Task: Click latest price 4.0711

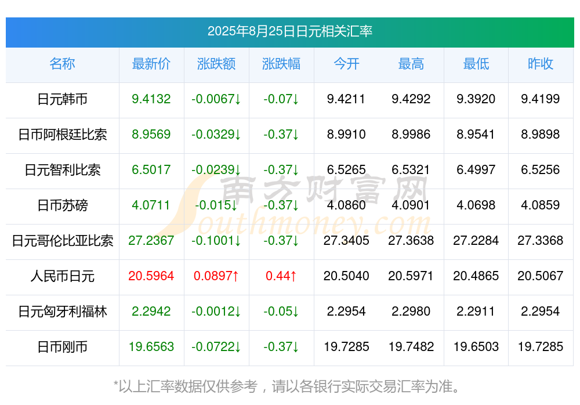Action: 151,205
